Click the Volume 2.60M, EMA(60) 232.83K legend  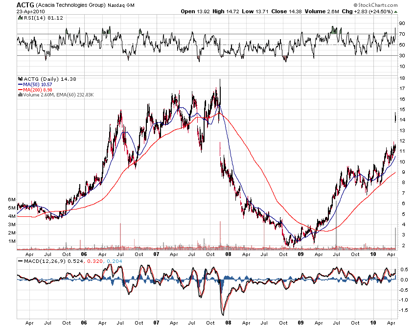[58, 95]
